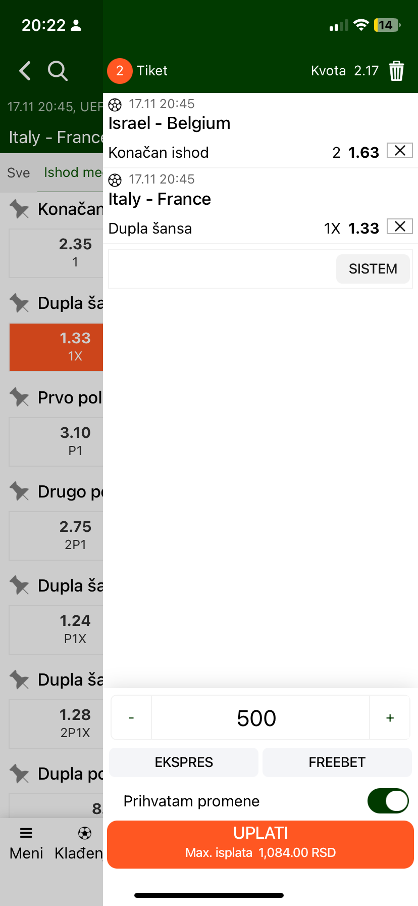Increase stake with plus button
Screen dimensions: 418x906
pos(390,718)
